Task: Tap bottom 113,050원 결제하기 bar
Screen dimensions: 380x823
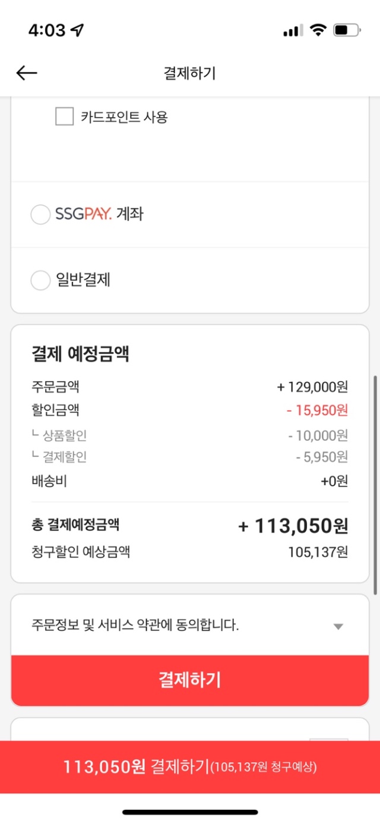Action: (x=190, y=767)
